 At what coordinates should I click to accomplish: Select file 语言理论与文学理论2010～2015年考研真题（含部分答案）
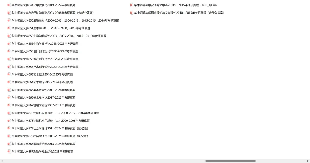(x=179, y=13)
